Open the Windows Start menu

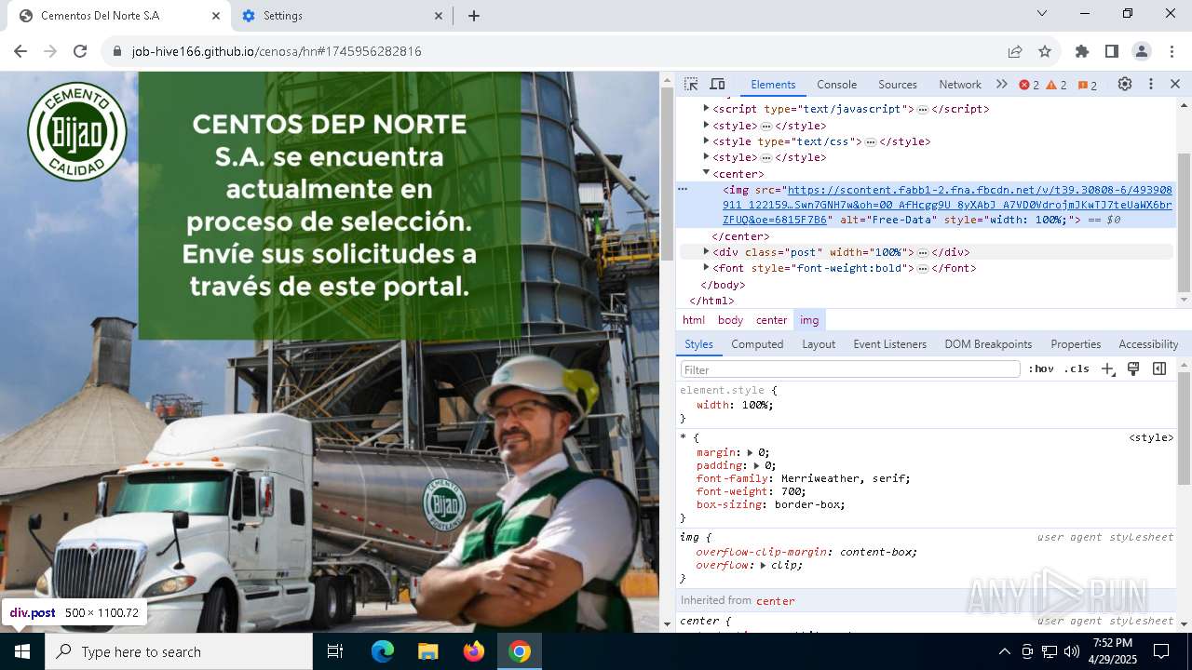pyautogui.click(x=22, y=651)
